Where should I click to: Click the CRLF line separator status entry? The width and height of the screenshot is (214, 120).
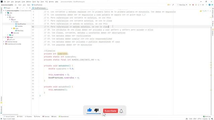(195, 119)
